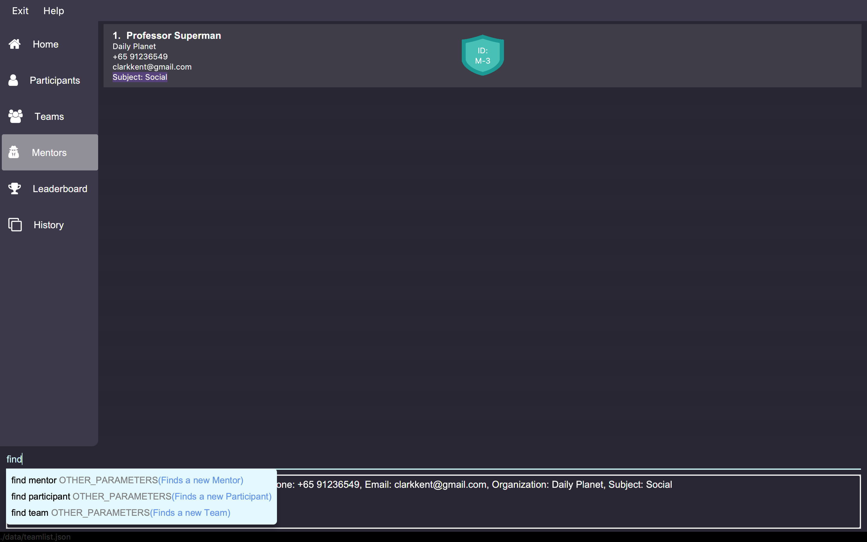867x542 pixels.
Task: Click the Participants person icon
Action: pos(13,80)
